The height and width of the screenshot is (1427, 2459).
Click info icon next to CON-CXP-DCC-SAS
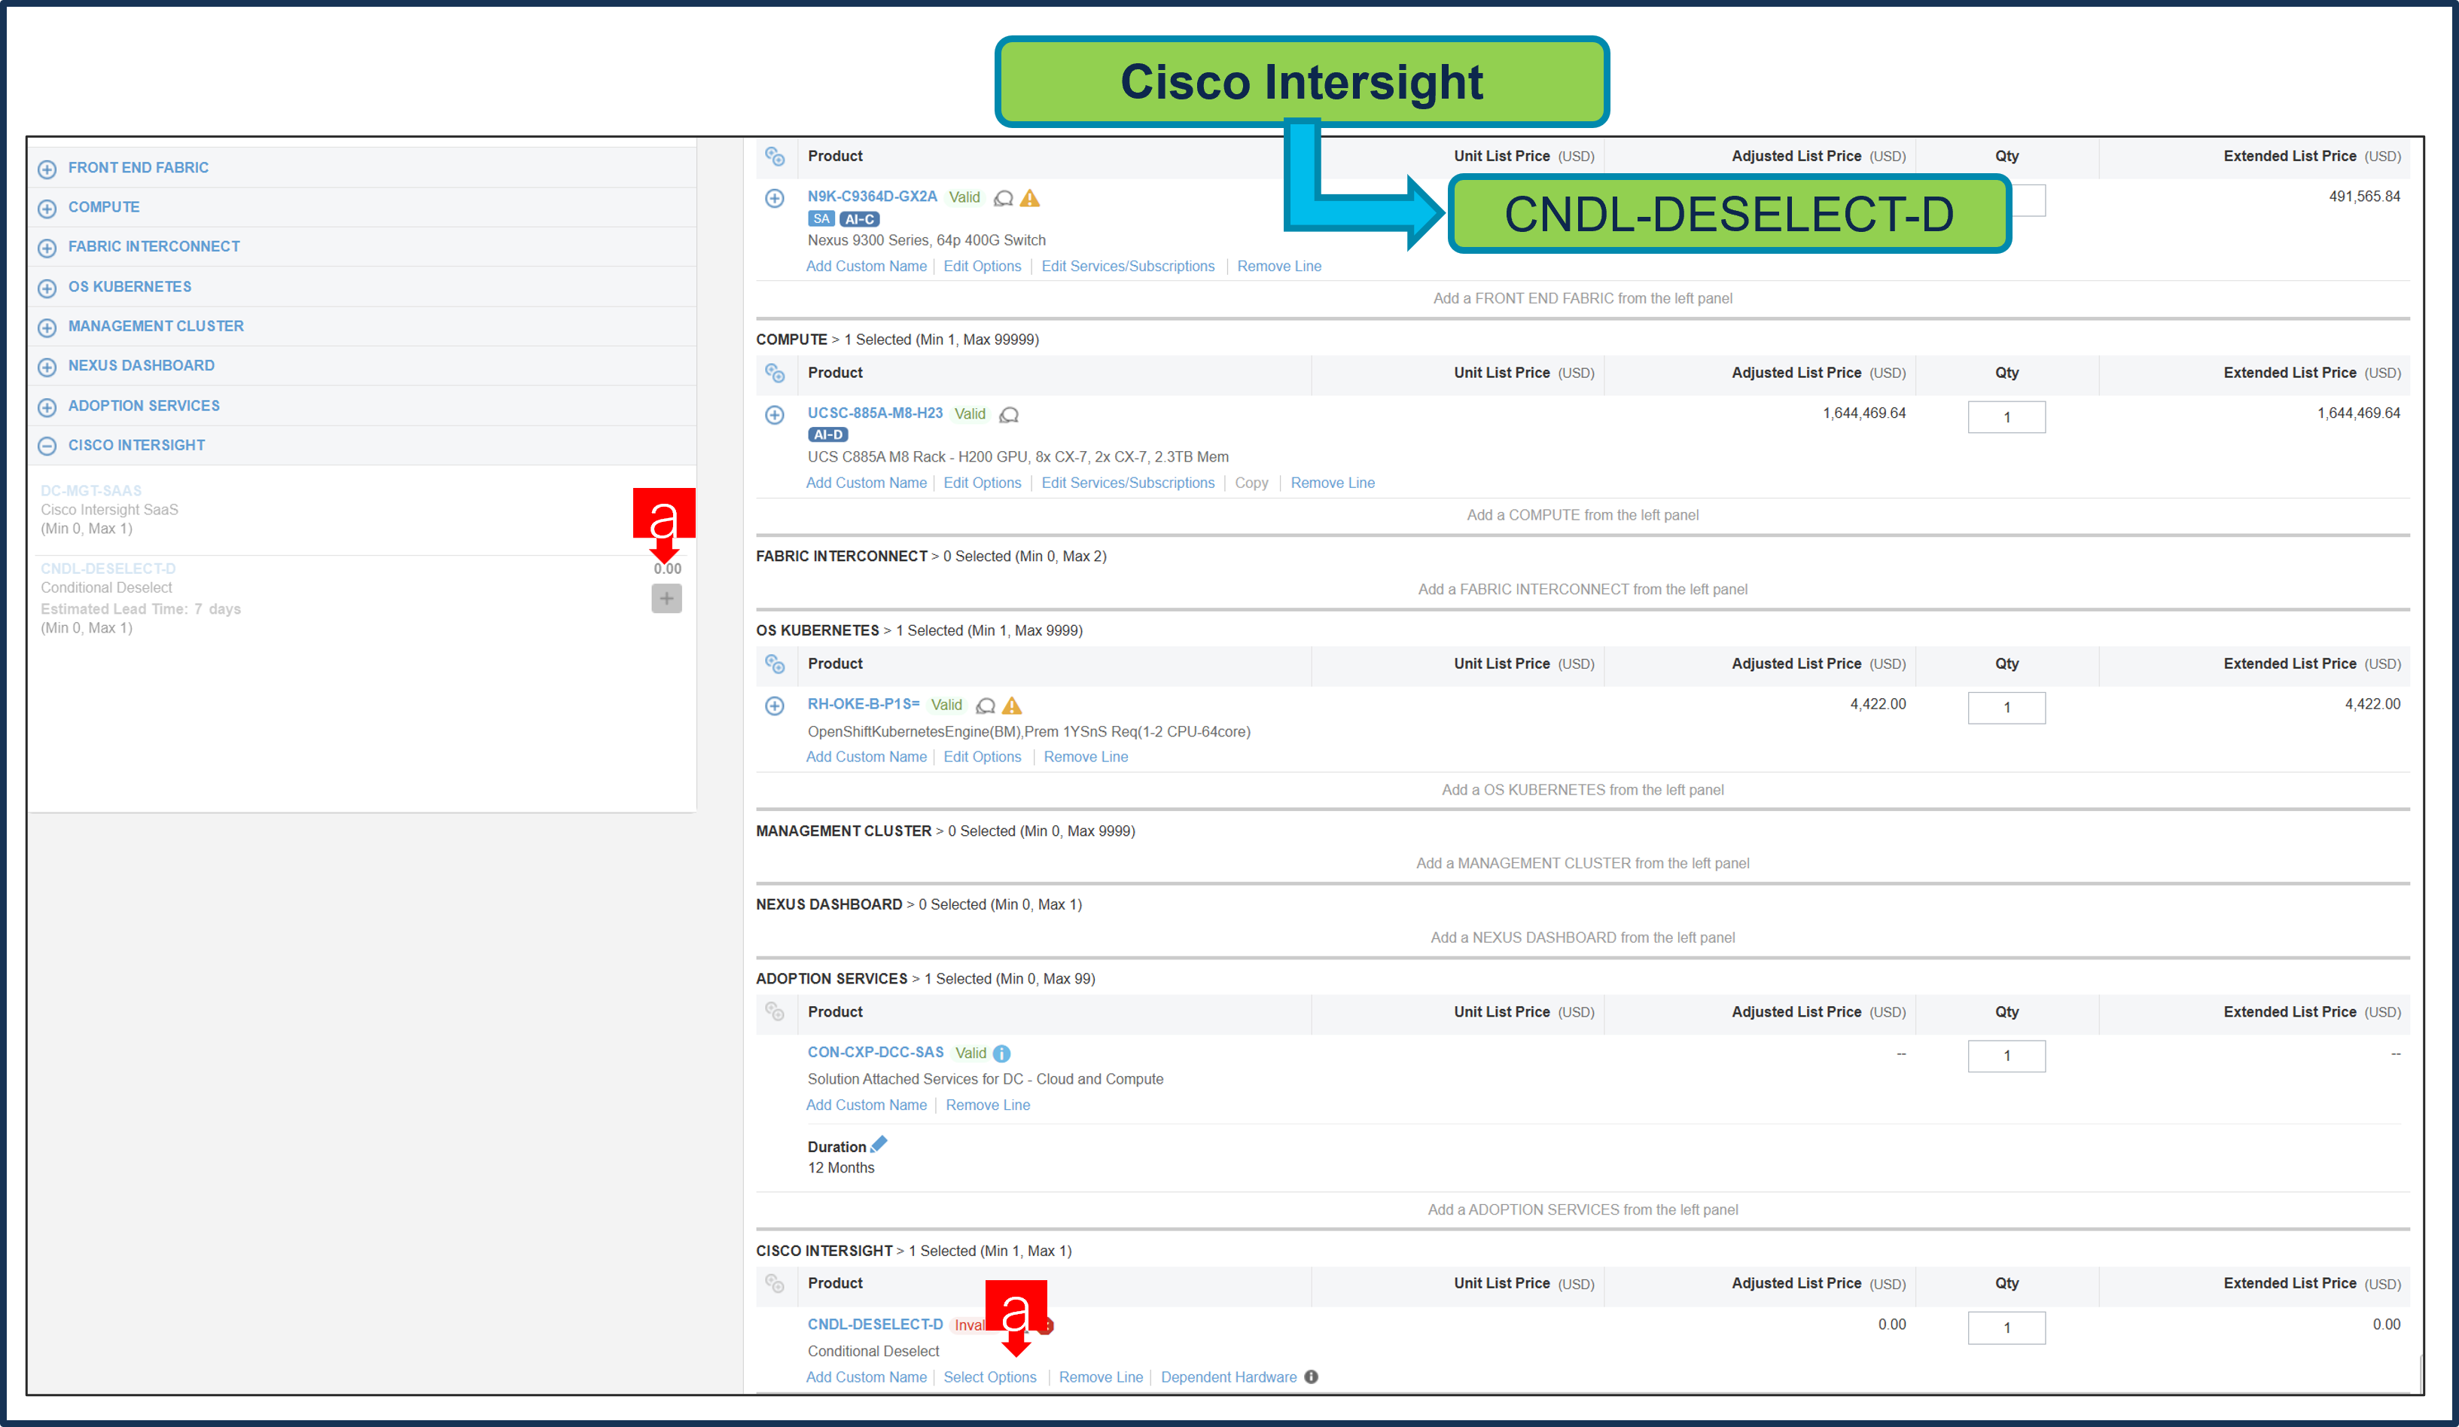[1001, 1053]
